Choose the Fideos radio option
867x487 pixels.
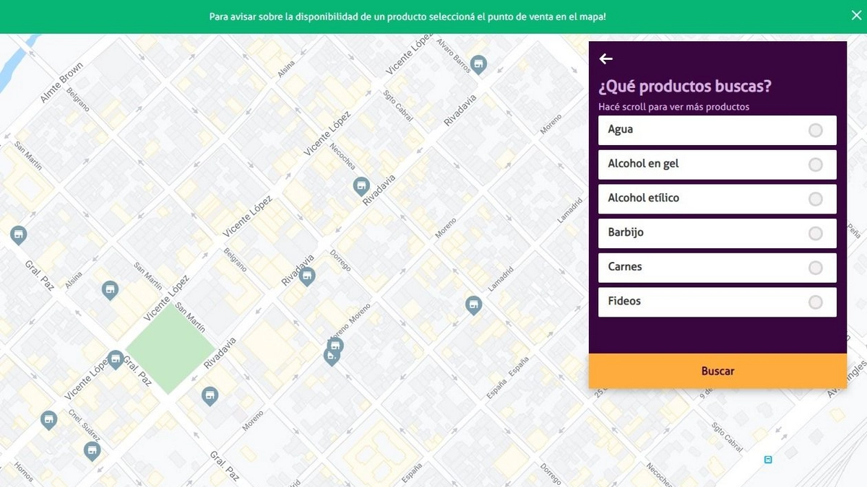[815, 302]
